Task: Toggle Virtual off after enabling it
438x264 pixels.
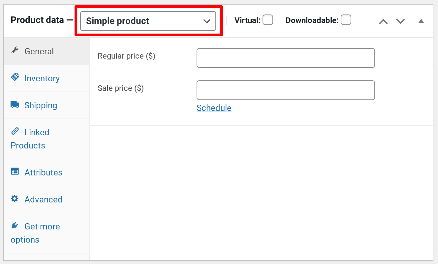Action: tap(268, 20)
